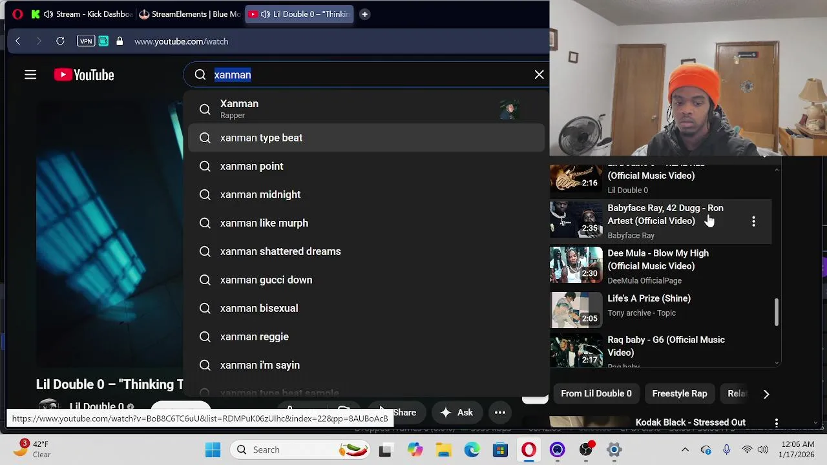Click Dee Mula video thumbnail
The width and height of the screenshot is (827, 465).
click(576, 264)
